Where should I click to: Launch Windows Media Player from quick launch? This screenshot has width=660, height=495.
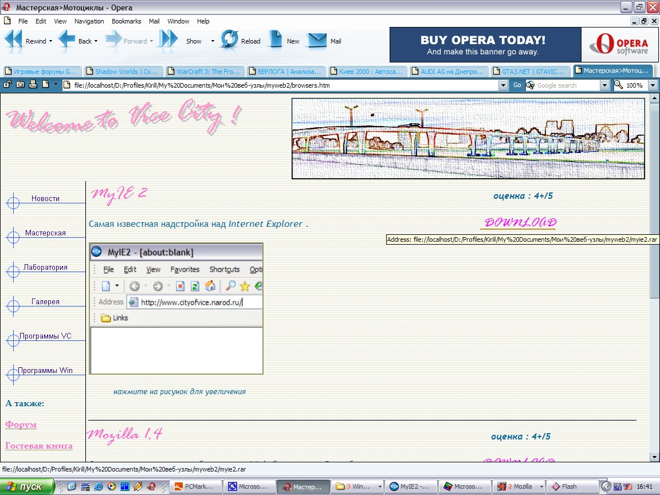click(112, 486)
